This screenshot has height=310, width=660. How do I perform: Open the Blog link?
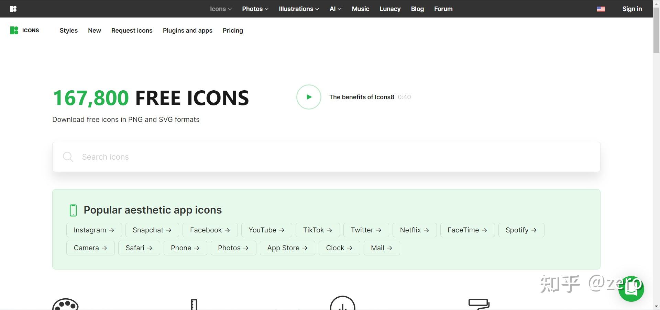pyautogui.click(x=417, y=9)
